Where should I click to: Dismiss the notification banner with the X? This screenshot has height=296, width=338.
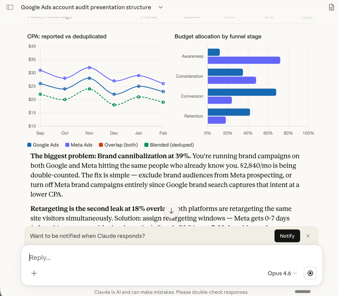[308, 236]
